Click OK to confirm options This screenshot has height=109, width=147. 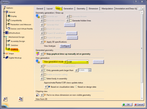point(127,104)
